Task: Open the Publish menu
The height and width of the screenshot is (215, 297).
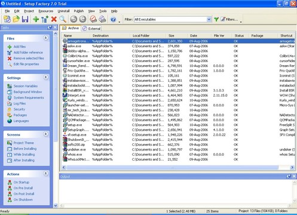Action: click(79, 11)
